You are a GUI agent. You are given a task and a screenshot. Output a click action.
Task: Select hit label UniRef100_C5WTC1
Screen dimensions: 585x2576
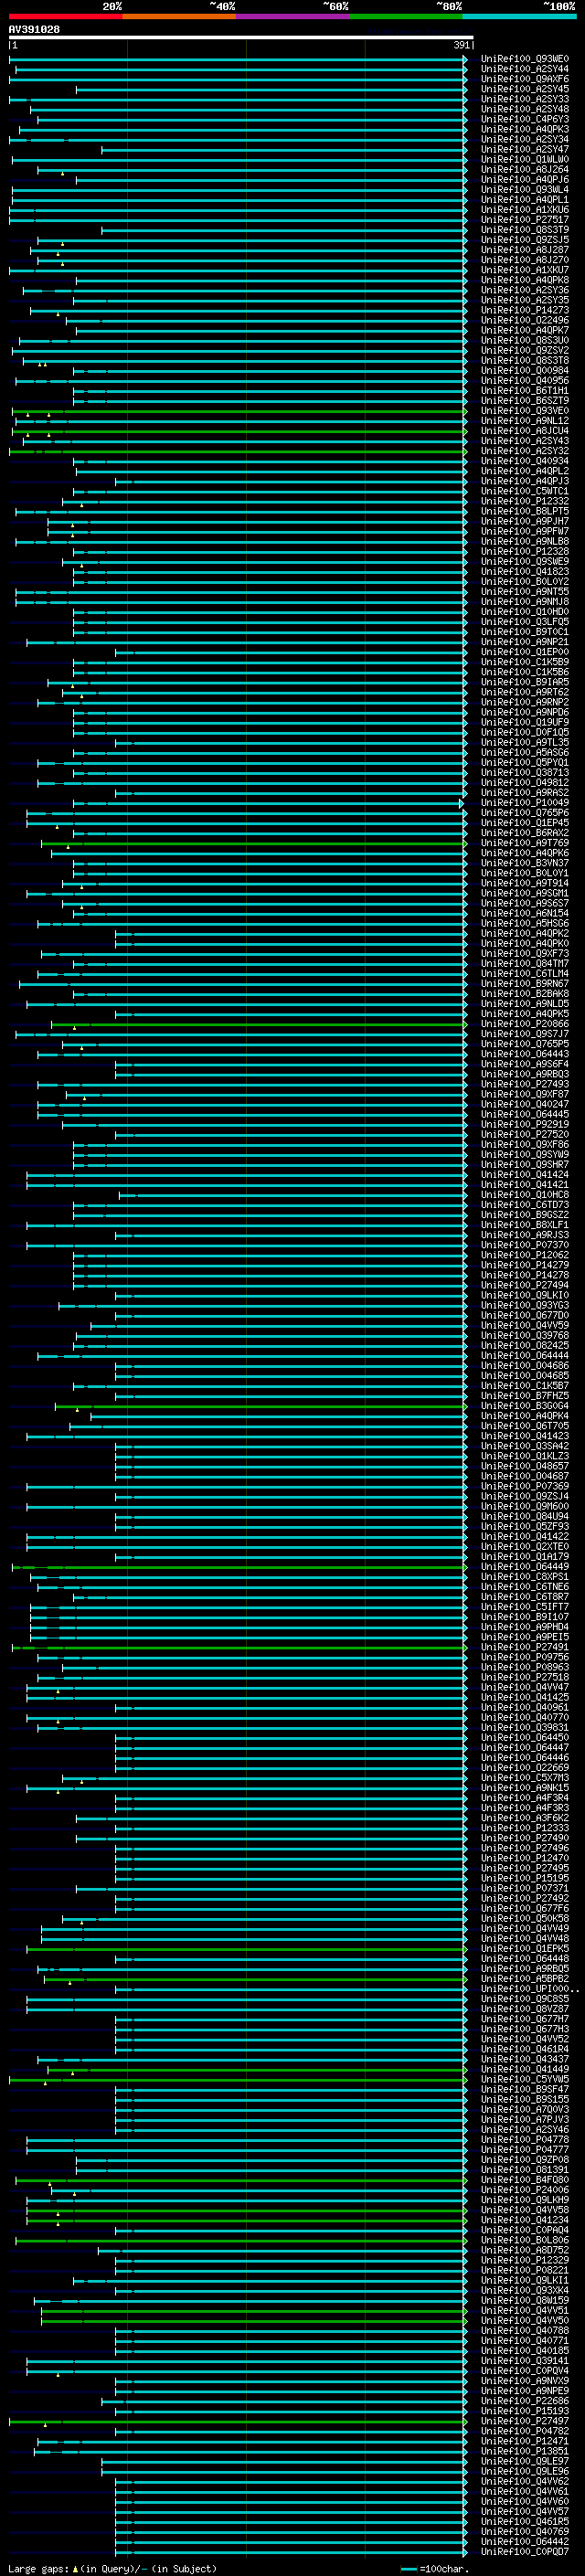(525, 491)
